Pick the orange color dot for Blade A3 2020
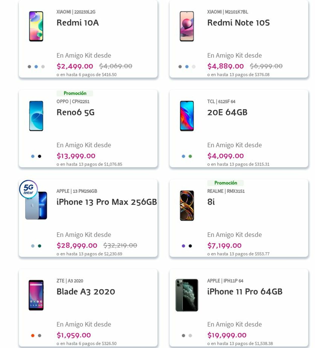The height and width of the screenshot is (348, 315). [x=33, y=336]
